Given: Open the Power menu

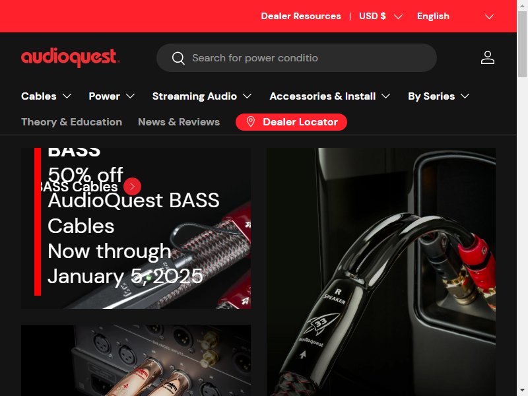Looking at the screenshot, I should (x=112, y=96).
